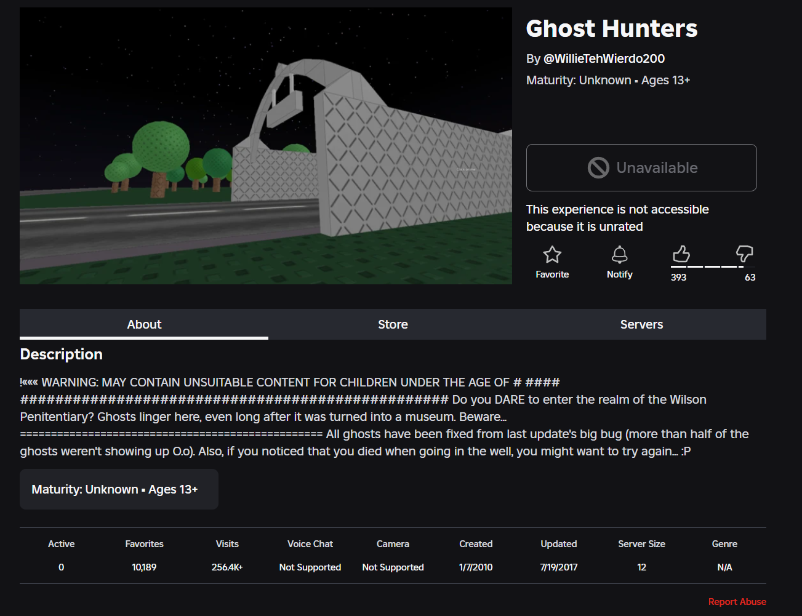Click the Visits stat label

(227, 544)
